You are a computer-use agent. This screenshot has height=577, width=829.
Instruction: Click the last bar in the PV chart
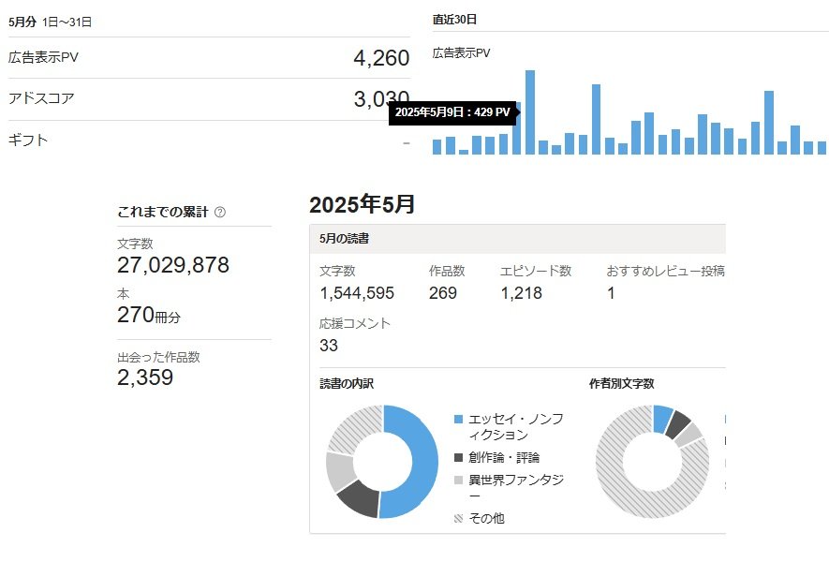point(822,147)
